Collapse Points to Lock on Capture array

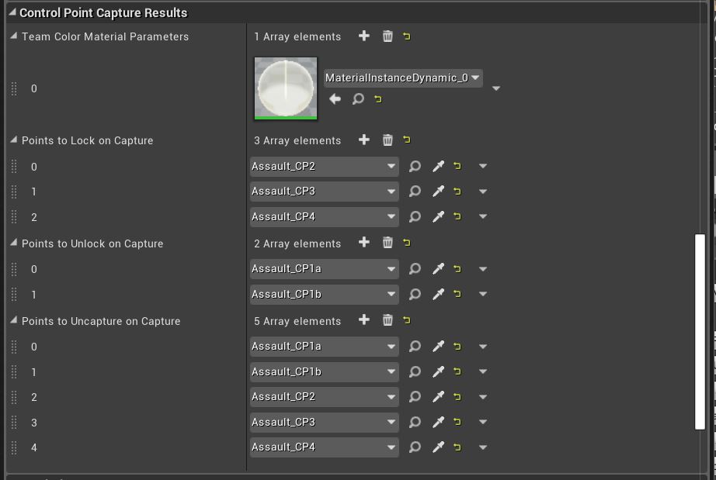(x=14, y=140)
